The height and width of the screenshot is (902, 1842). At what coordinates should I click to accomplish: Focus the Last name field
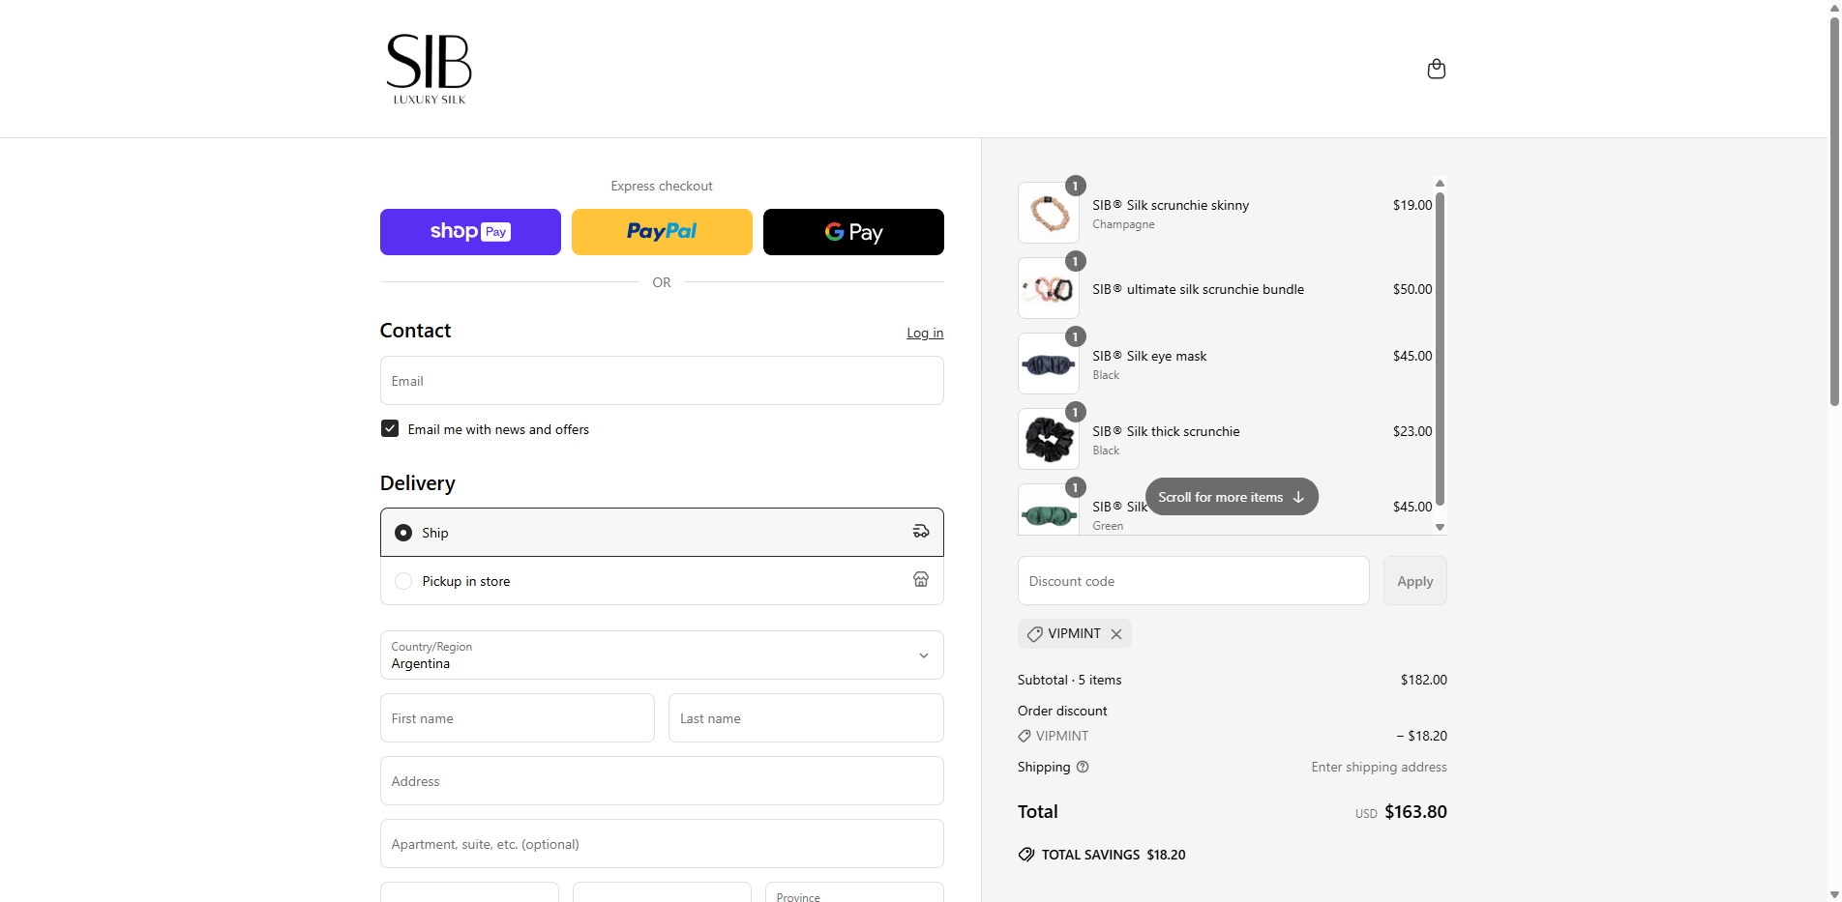tap(806, 718)
